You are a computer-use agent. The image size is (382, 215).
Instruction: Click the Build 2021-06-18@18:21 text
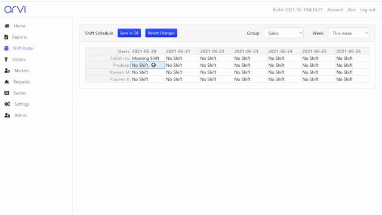(x=298, y=10)
